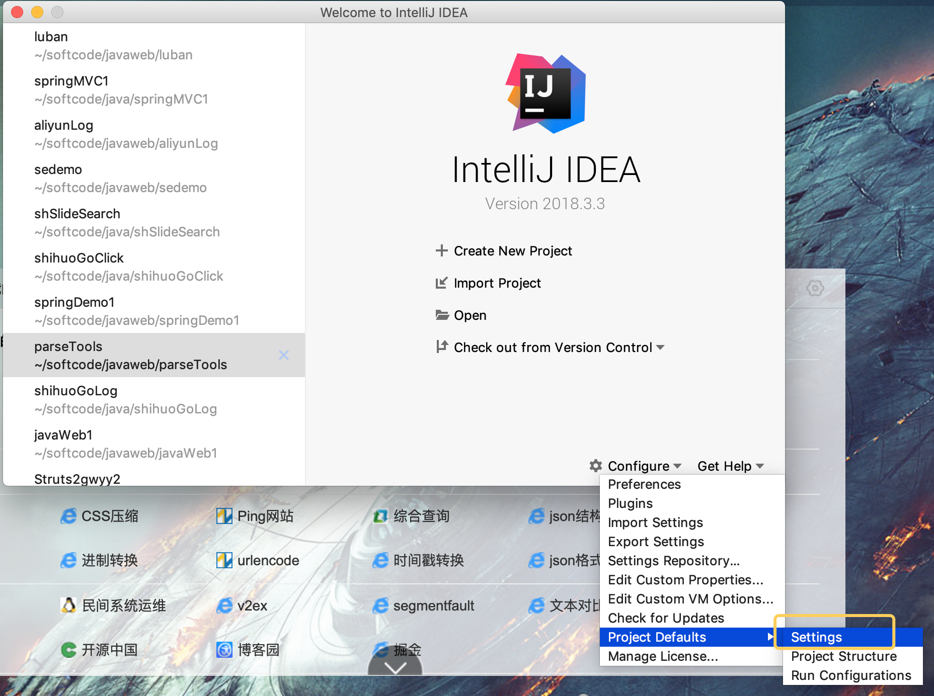The height and width of the screenshot is (696, 934).
Task: Open recent project springMVC1
Action: pyautogui.click(x=154, y=90)
